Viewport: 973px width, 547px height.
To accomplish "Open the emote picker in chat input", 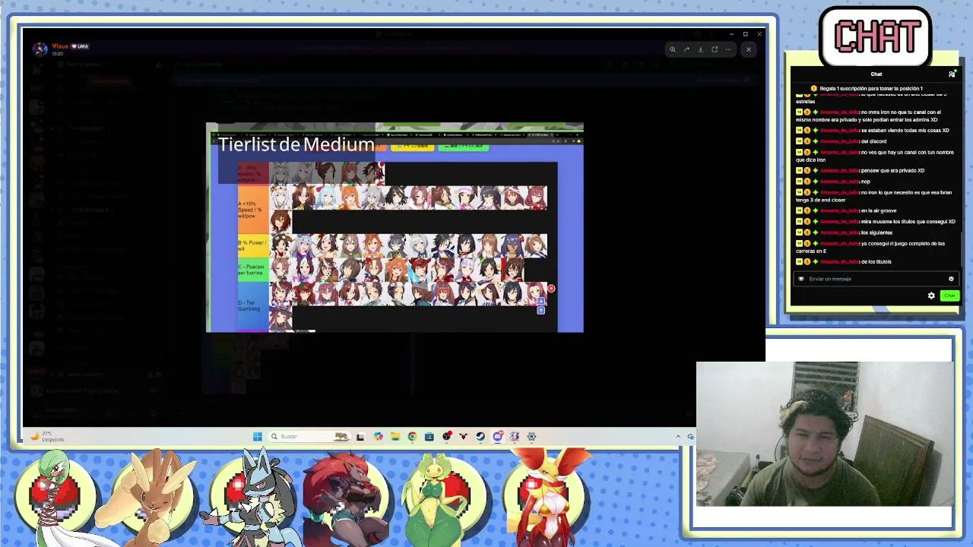I will click(951, 279).
